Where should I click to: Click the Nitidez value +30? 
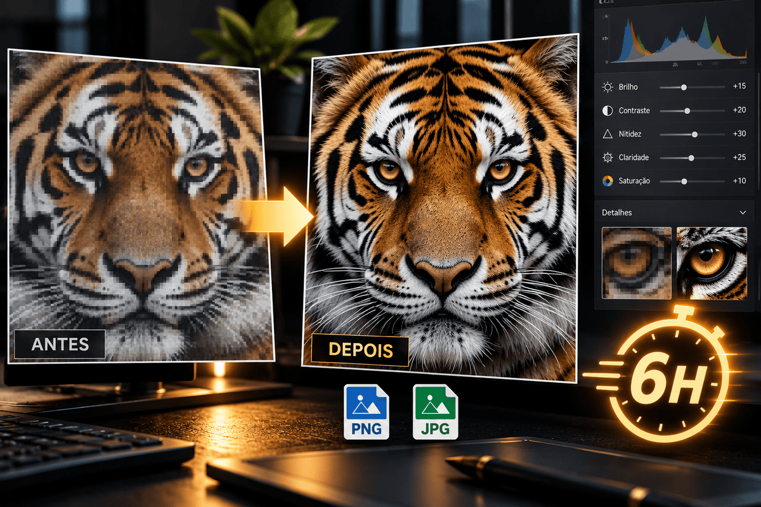pyautogui.click(x=739, y=134)
